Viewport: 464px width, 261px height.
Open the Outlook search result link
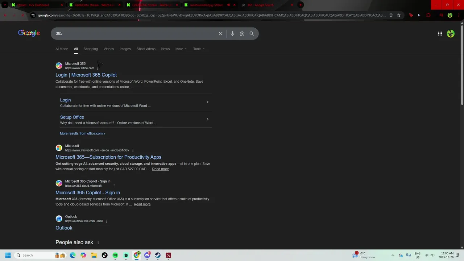64,228
